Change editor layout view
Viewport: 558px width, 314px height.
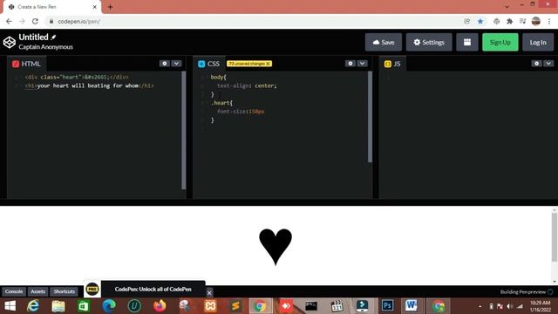tap(467, 42)
